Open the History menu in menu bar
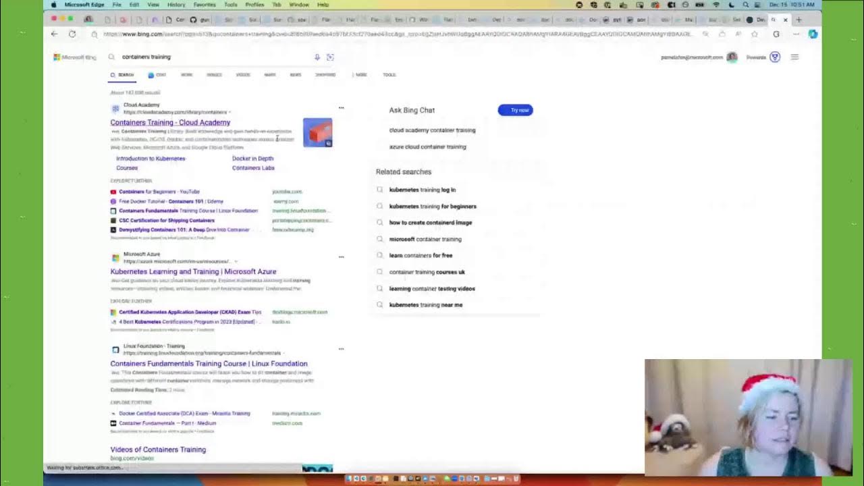864x486 pixels. click(176, 5)
